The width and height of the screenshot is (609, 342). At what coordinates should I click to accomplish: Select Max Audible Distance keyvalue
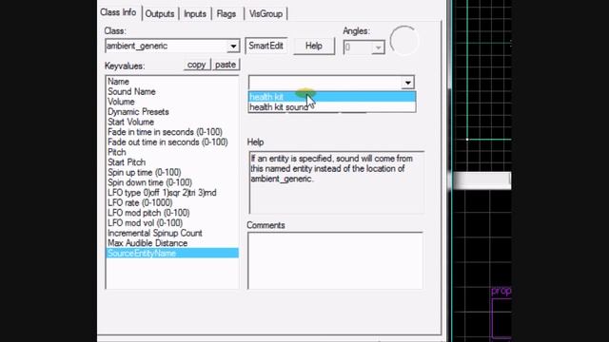172,243
